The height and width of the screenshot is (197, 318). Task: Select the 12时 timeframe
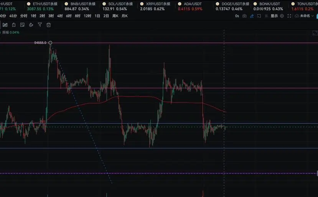coord(87,16)
